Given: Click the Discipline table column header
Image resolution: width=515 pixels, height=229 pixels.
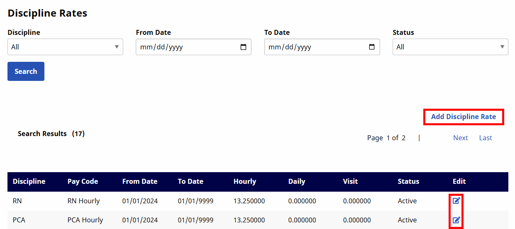Looking at the screenshot, I should pyautogui.click(x=29, y=181).
